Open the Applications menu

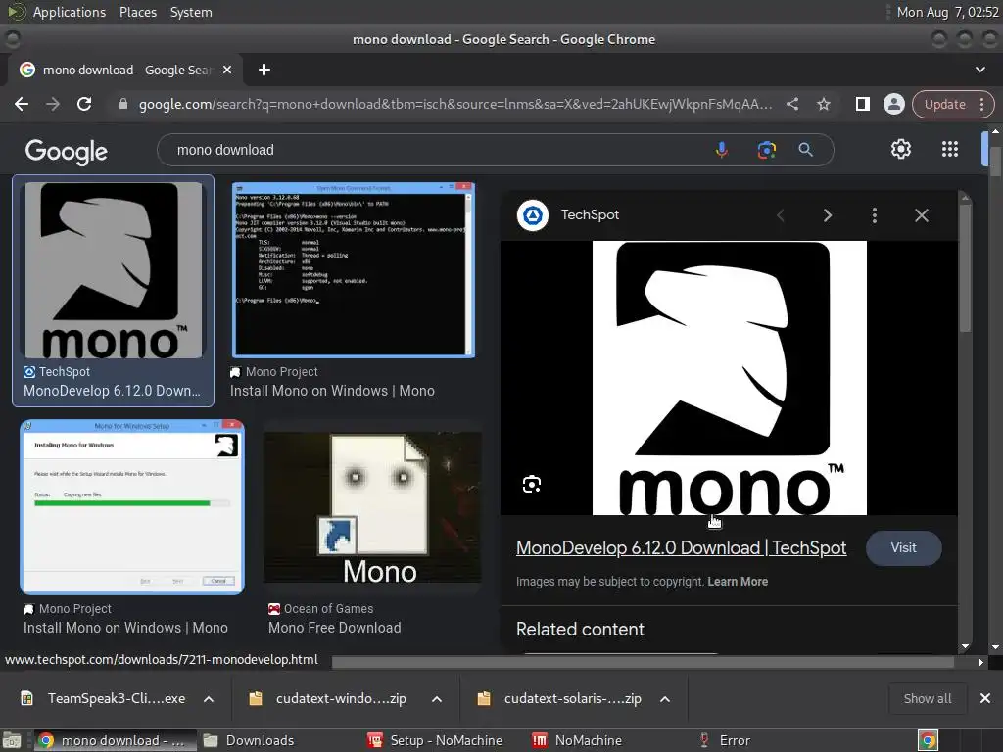[70, 12]
